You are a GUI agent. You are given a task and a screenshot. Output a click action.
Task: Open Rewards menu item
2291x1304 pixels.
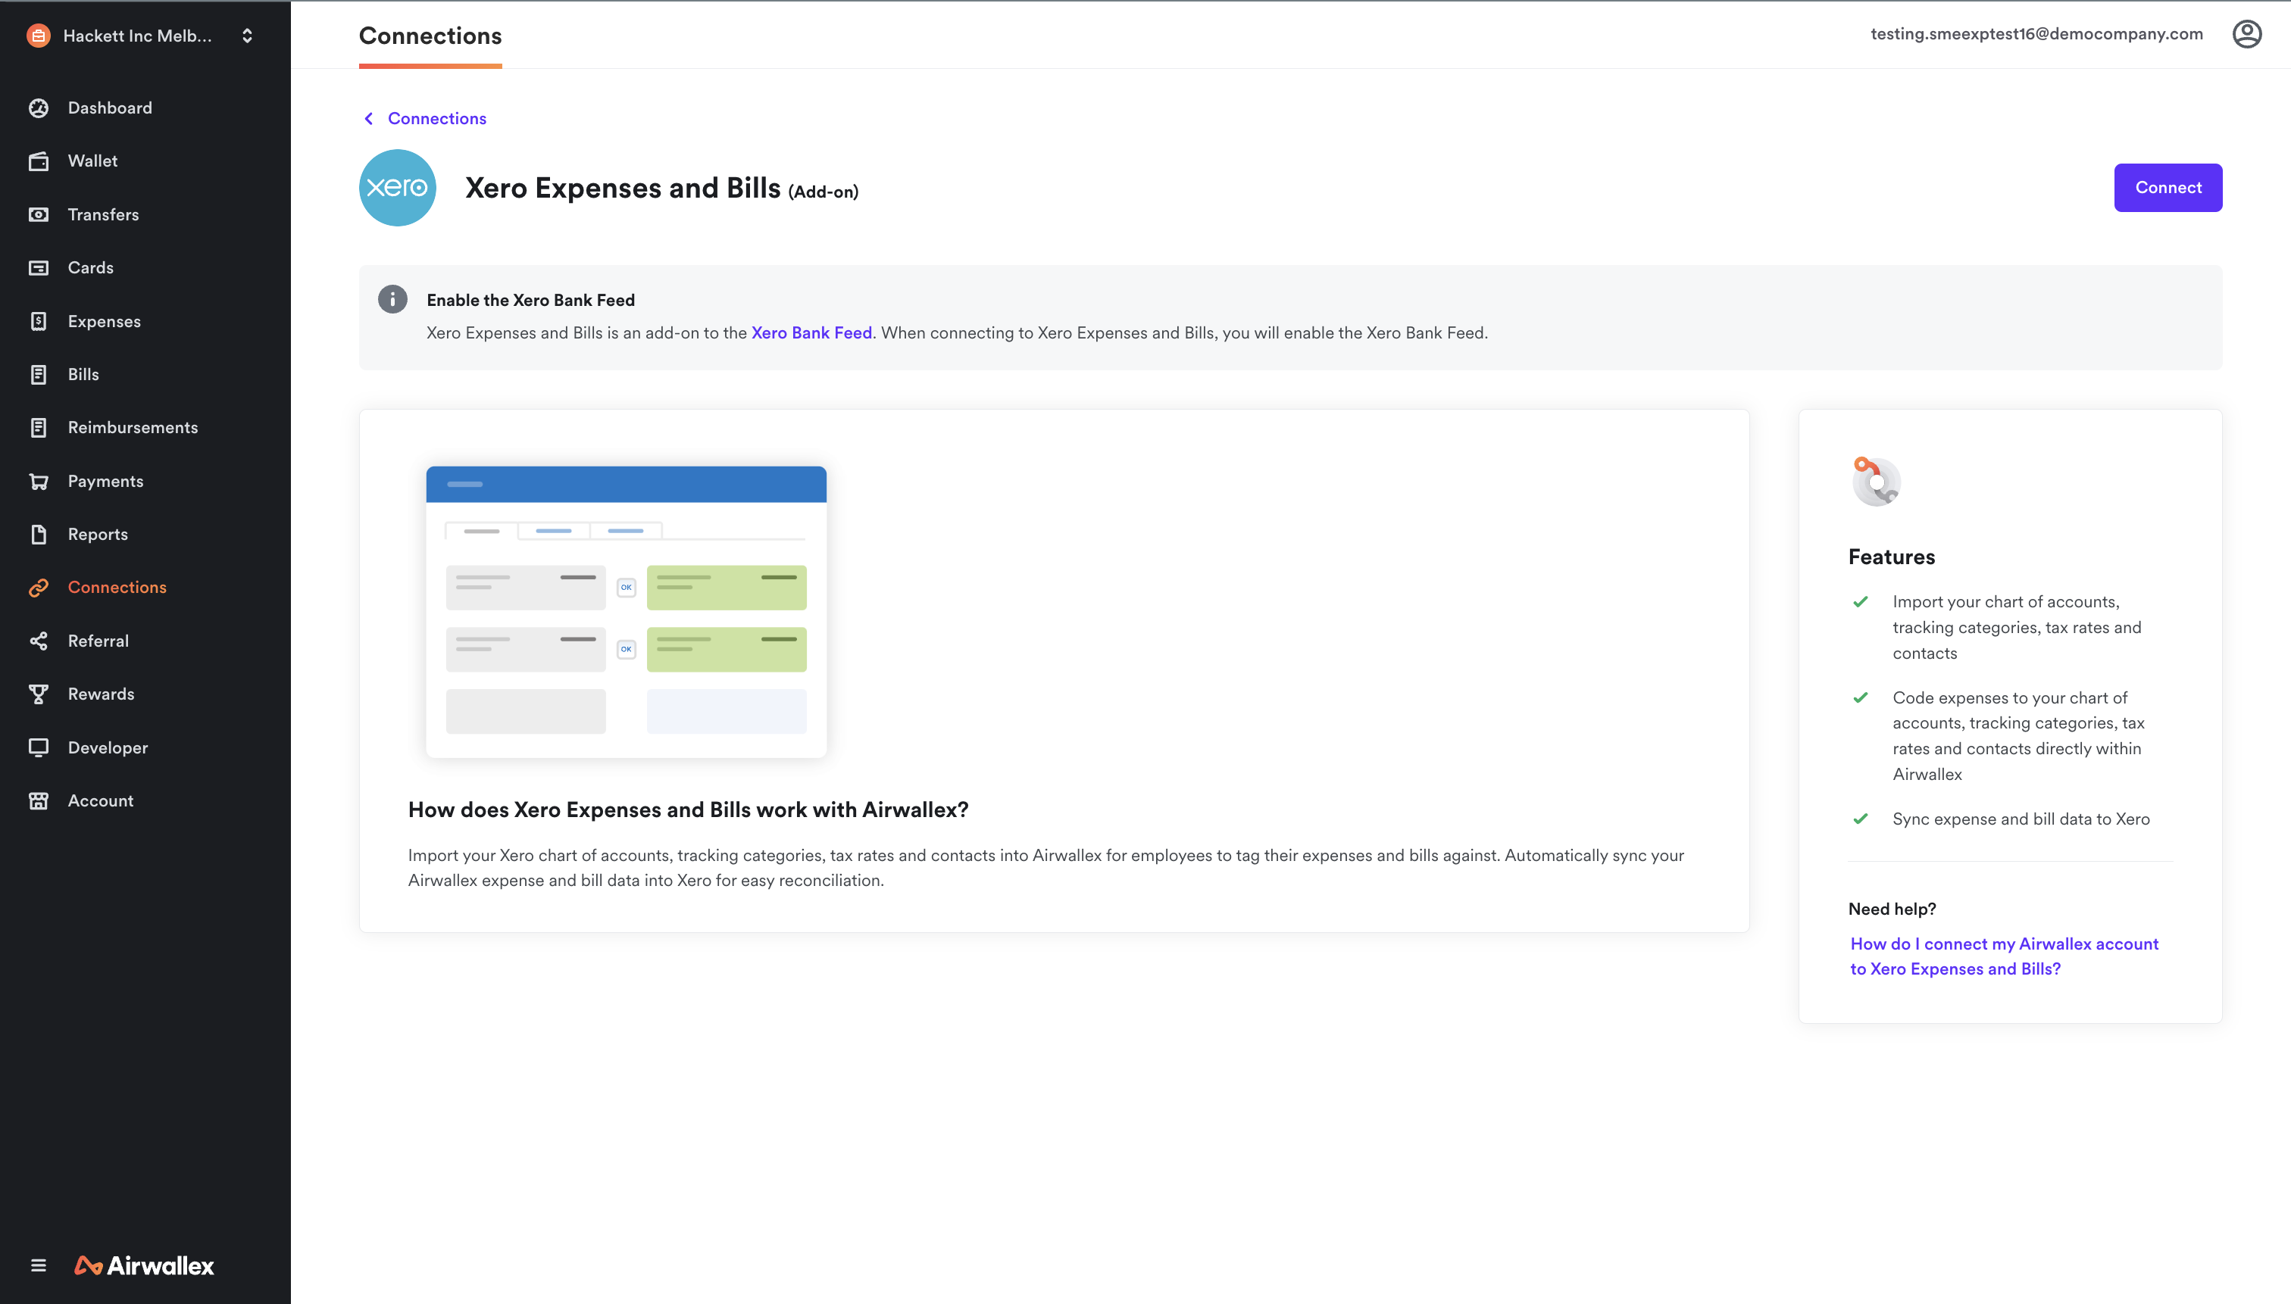pyautogui.click(x=102, y=694)
